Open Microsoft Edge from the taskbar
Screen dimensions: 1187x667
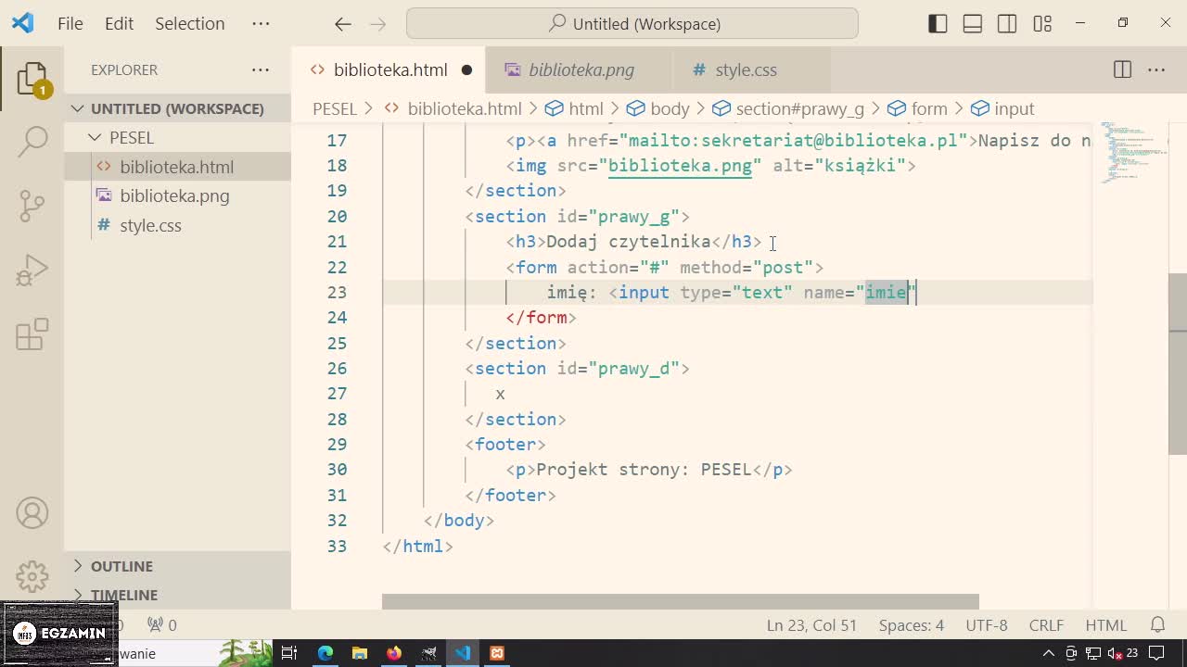[x=325, y=653]
